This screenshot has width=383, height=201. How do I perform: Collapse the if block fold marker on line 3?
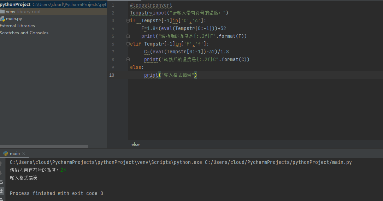click(x=128, y=21)
